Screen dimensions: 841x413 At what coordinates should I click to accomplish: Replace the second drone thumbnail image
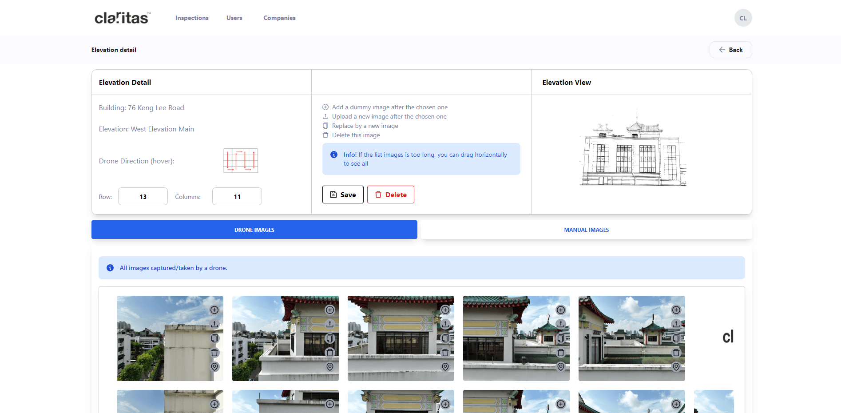pos(330,338)
